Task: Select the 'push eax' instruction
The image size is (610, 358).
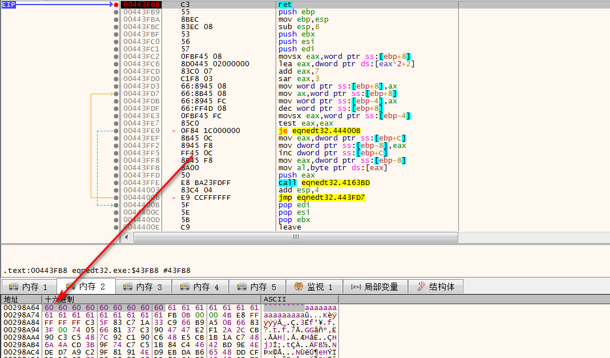Action: pyautogui.click(x=297, y=175)
